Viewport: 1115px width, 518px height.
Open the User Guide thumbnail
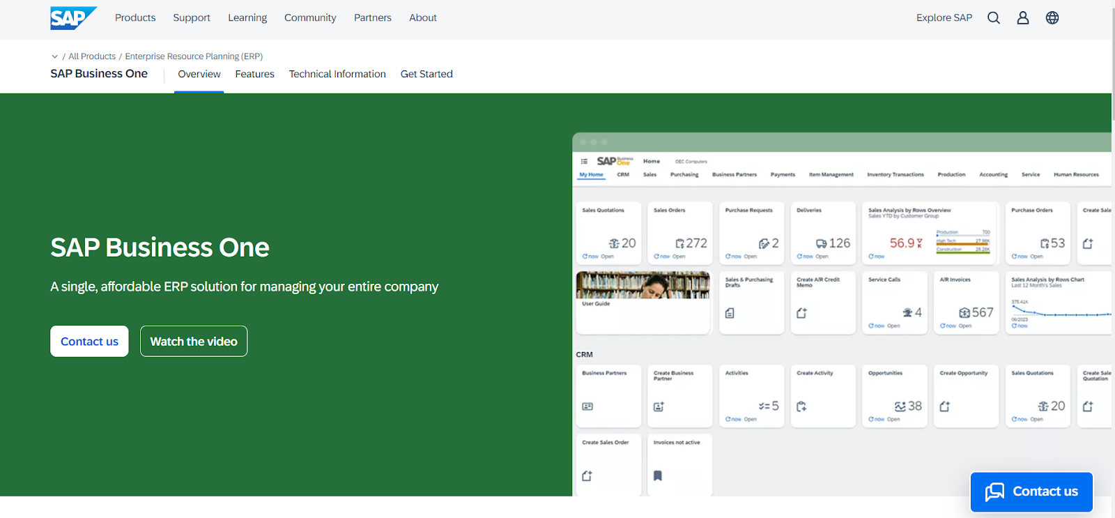click(x=643, y=285)
